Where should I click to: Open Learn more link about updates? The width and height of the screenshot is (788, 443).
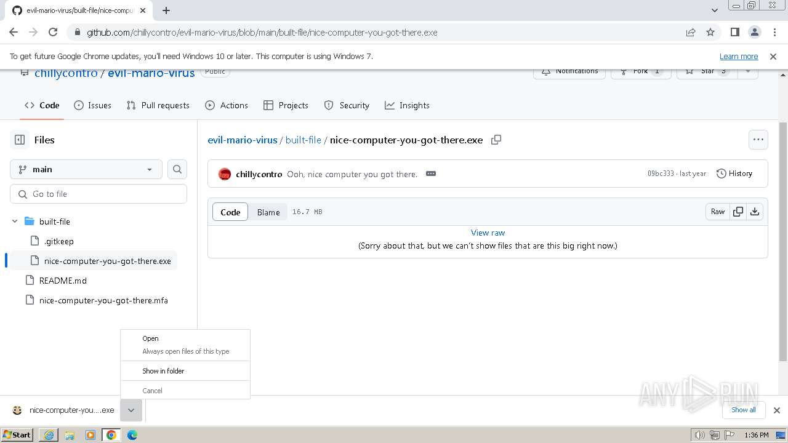pos(739,56)
